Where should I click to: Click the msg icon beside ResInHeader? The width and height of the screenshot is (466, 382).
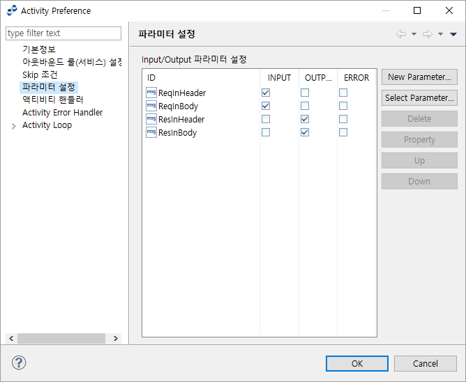pyautogui.click(x=151, y=119)
